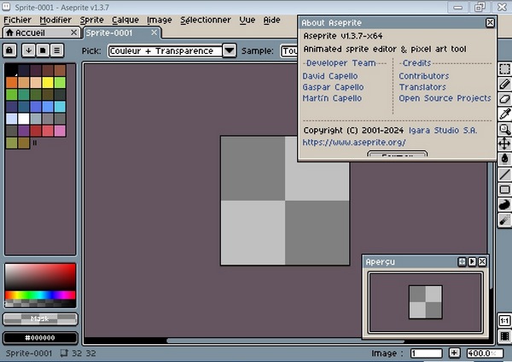Select the Blur/spray tool
This screenshot has width=512, height=362.
coord(504,220)
